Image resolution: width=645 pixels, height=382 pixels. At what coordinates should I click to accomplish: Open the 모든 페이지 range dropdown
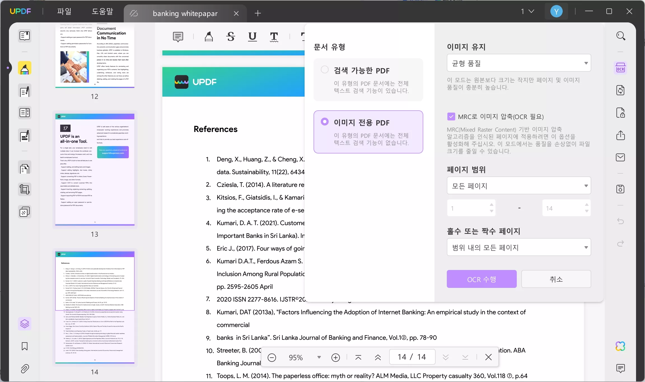pos(519,185)
